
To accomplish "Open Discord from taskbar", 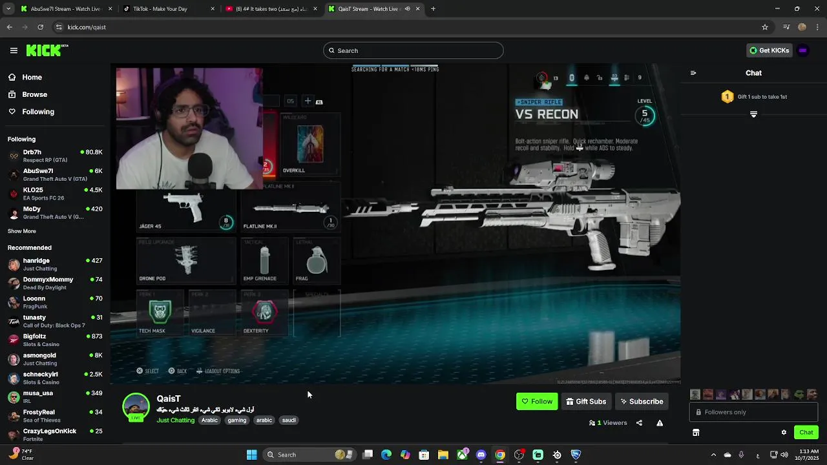I will [x=481, y=455].
